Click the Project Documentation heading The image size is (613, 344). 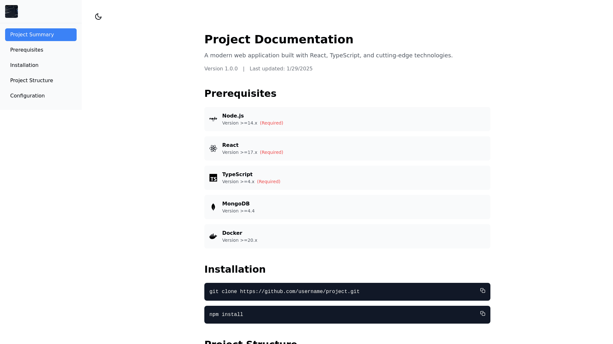point(279,39)
